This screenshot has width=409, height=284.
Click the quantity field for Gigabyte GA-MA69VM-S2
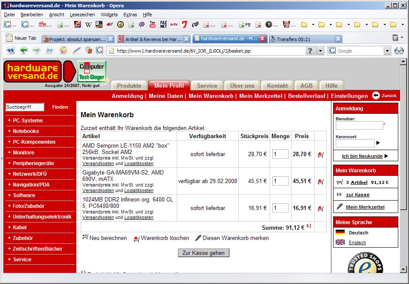pos(280,181)
